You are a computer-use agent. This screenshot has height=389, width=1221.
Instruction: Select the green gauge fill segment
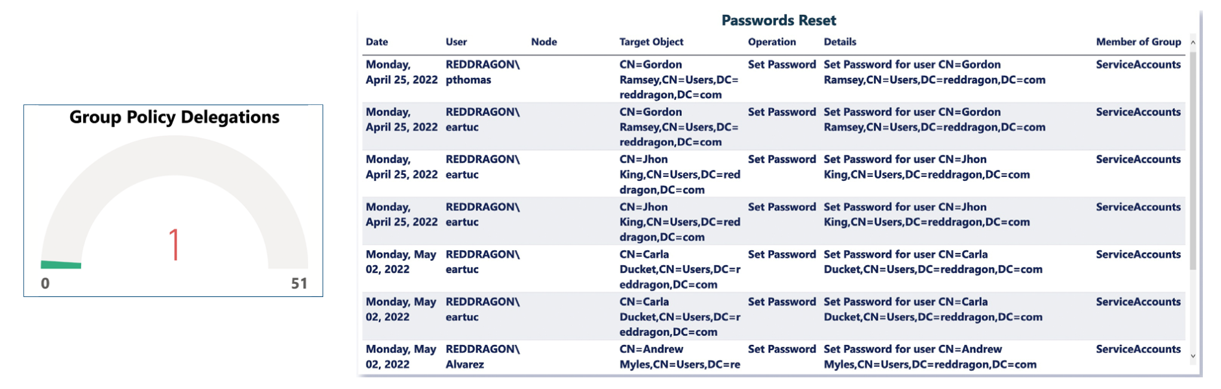61,265
